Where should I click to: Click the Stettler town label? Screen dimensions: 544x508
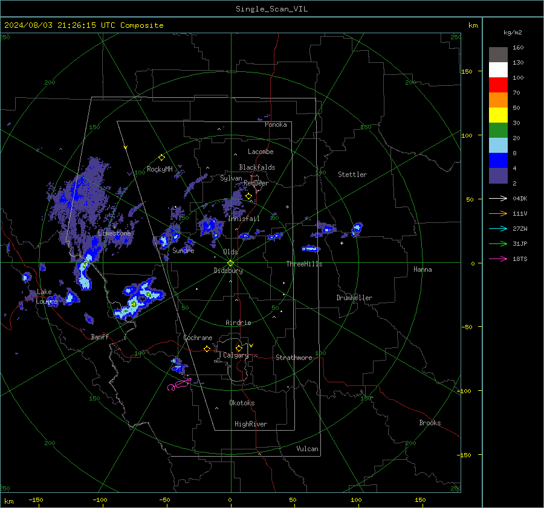(x=352, y=175)
